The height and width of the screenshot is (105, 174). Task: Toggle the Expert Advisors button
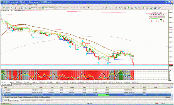click(x=48, y=8)
